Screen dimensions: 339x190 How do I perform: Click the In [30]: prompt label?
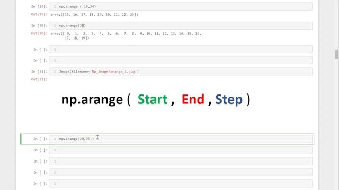(39, 26)
